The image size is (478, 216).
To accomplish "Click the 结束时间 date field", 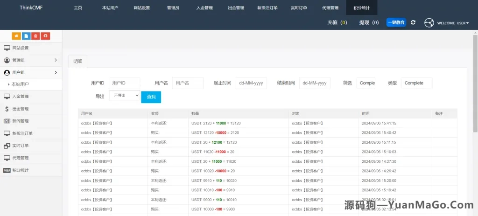I will (315, 83).
